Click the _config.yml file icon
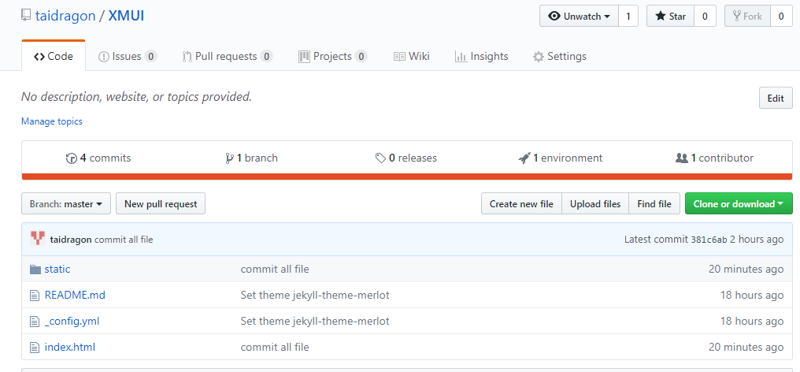800x372 pixels. tap(35, 322)
